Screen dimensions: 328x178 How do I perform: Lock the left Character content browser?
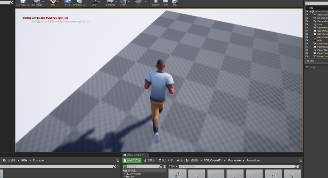tap(118, 161)
